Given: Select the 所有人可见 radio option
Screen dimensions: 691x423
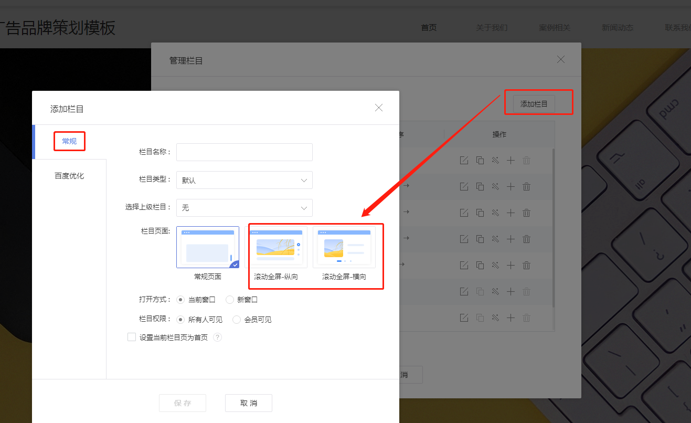Looking at the screenshot, I should [x=180, y=320].
